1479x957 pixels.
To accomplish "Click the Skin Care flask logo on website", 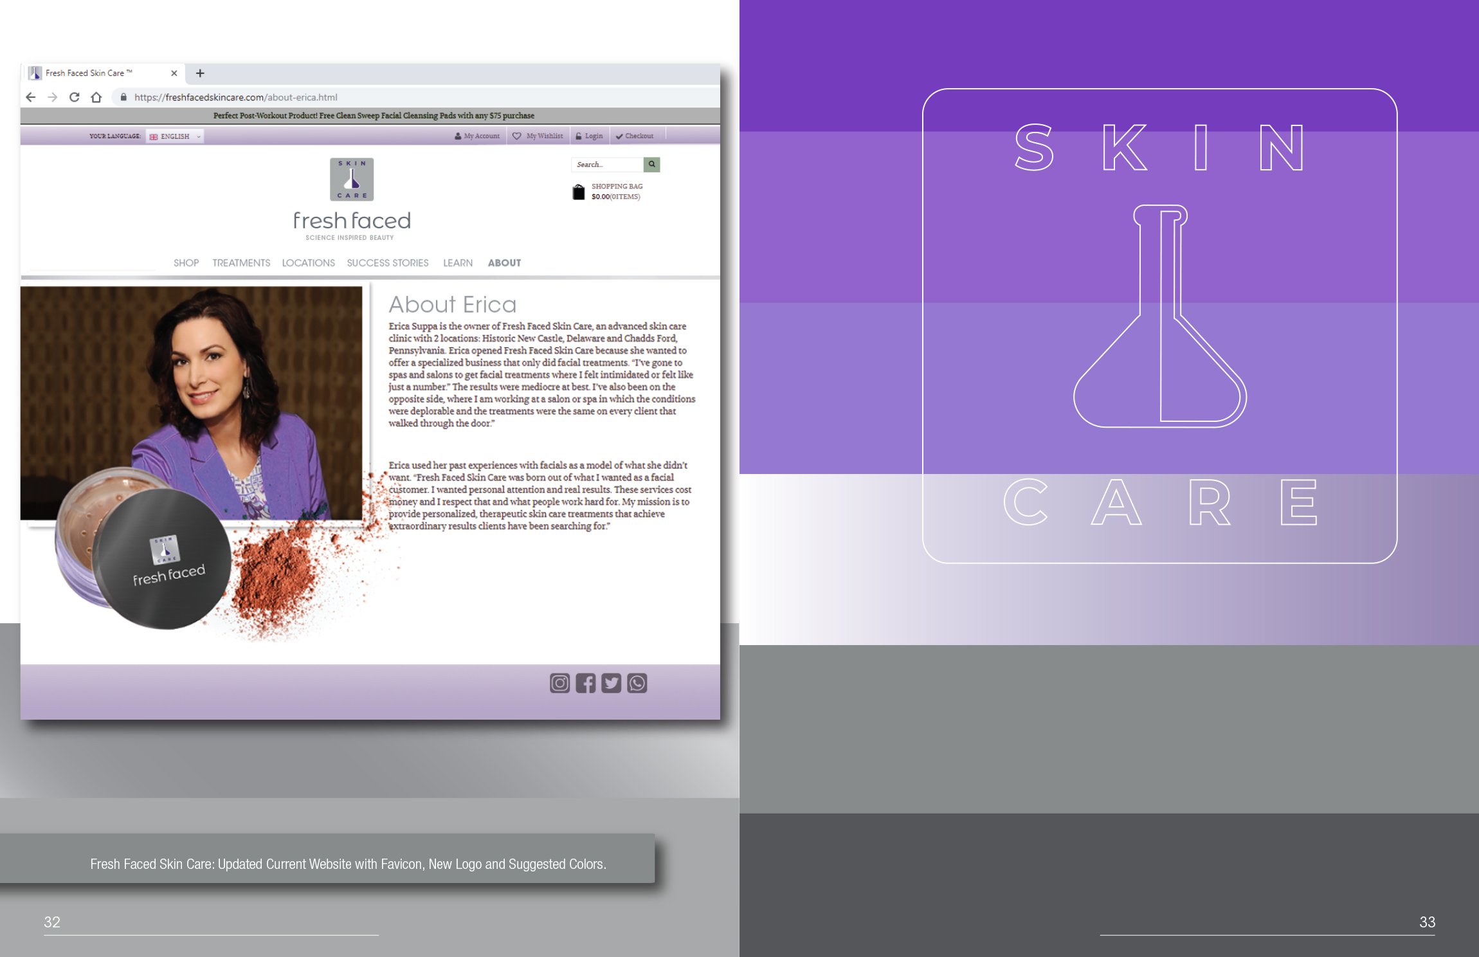I will [352, 179].
